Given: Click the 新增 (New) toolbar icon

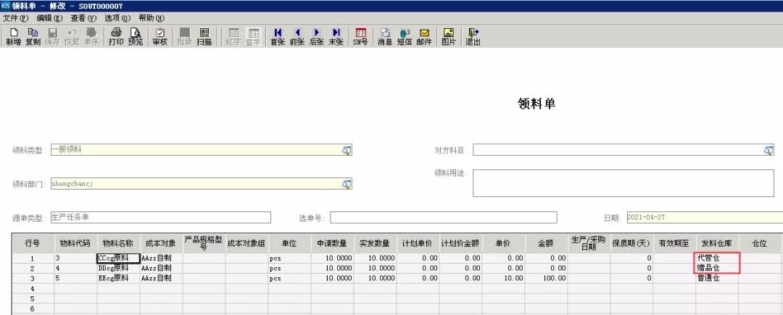Looking at the screenshot, I should coord(13,36).
